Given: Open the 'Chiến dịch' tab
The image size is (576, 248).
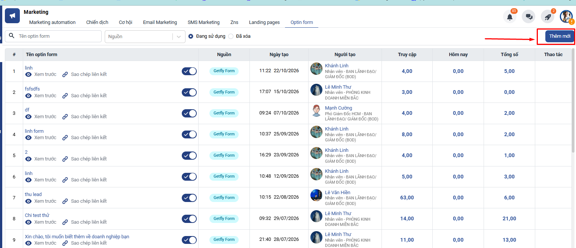Looking at the screenshot, I should tap(97, 22).
